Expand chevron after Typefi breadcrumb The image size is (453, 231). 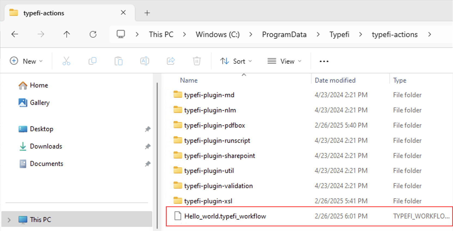pos(361,34)
